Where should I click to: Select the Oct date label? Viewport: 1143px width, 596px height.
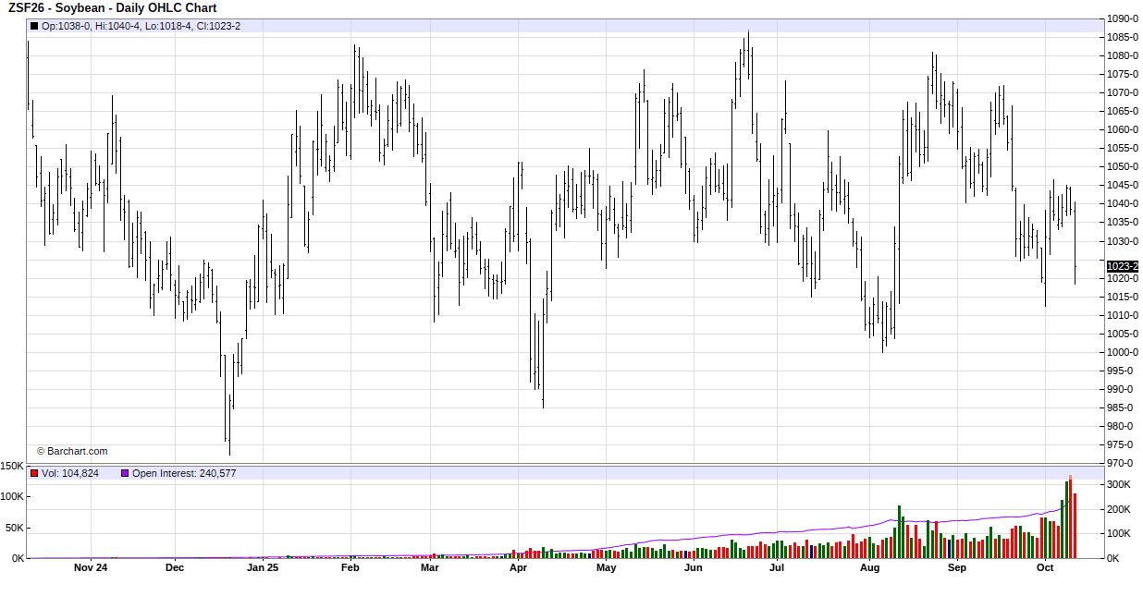click(1045, 567)
